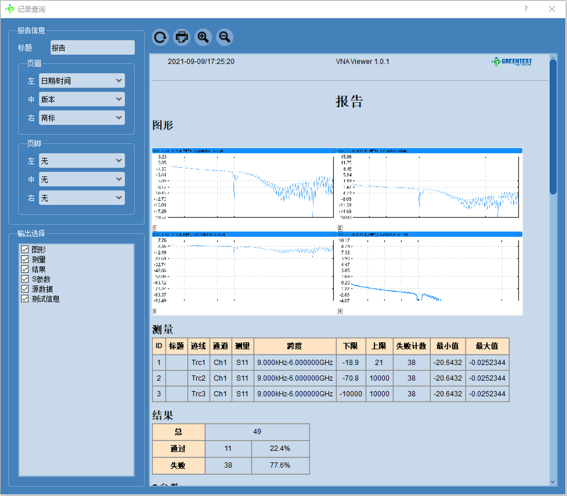Viewport: 567px width, 496px height.
Task: Toggle the S参数 checkbox
Action: [25, 279]
